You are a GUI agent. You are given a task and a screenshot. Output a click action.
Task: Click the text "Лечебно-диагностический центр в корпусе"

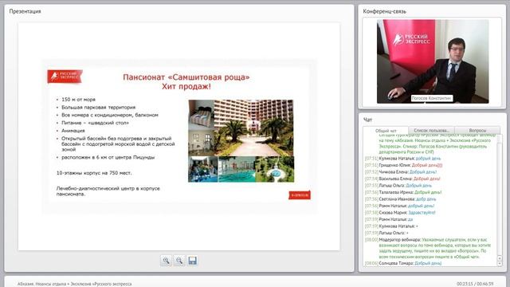108,189
